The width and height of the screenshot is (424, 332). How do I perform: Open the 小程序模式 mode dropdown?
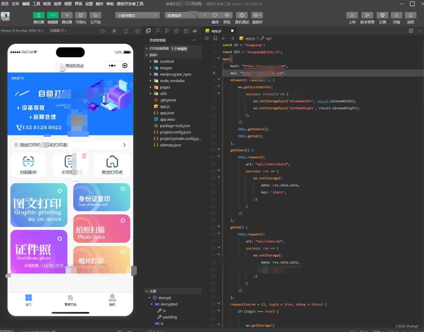(x=137, y=15)
